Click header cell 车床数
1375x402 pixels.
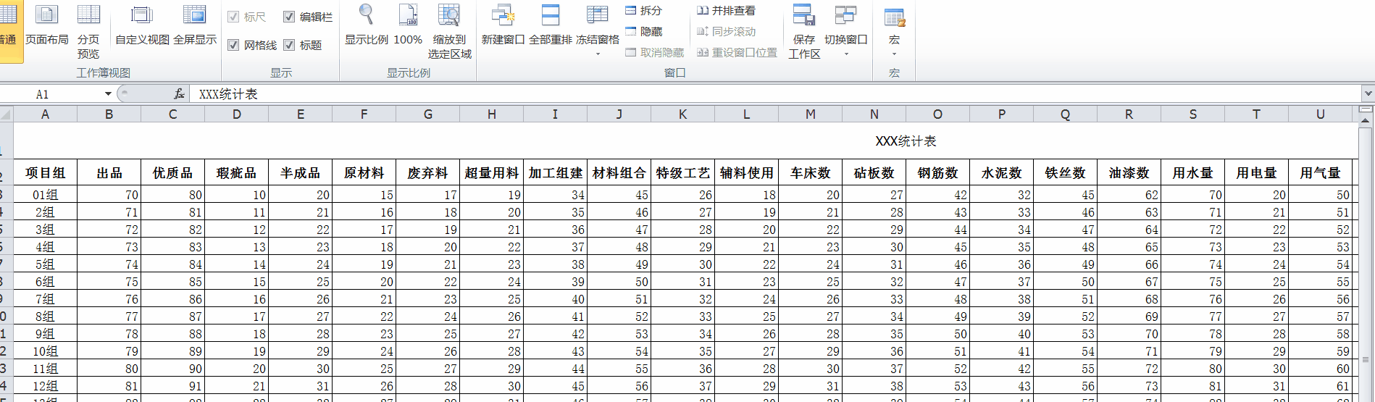810,173
